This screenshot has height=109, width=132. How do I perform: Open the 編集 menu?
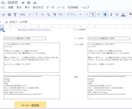click(x=11, y=7)
